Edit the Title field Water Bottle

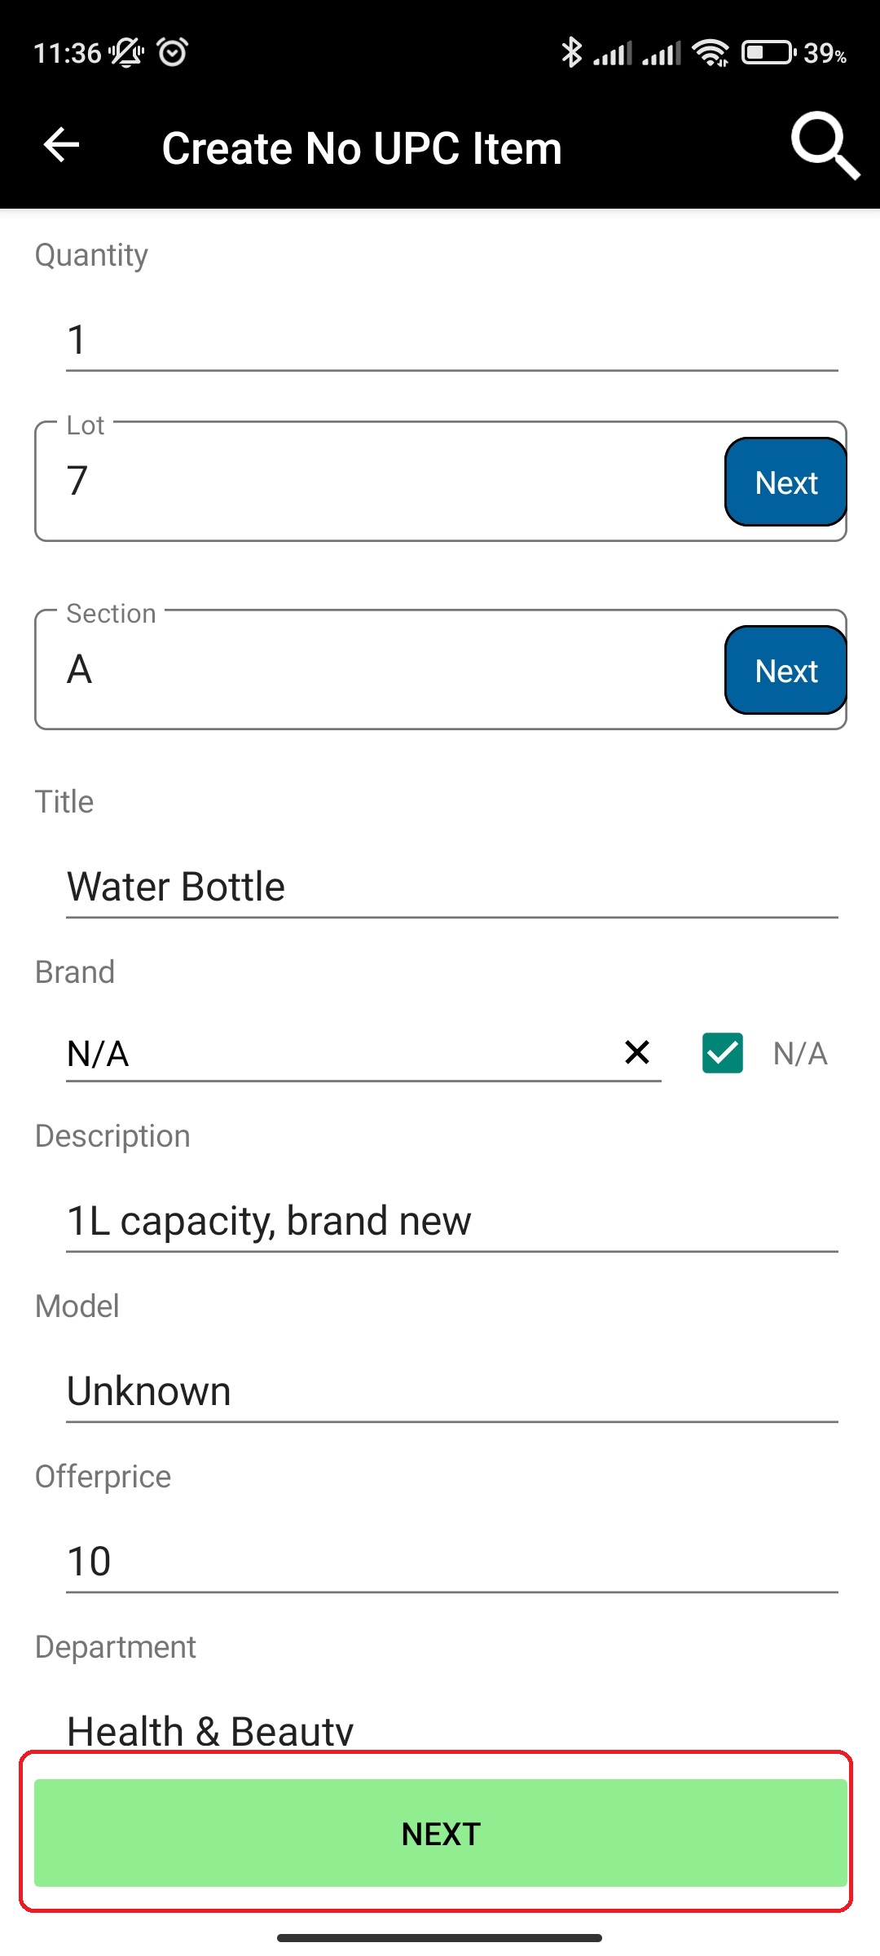point(452,886)
